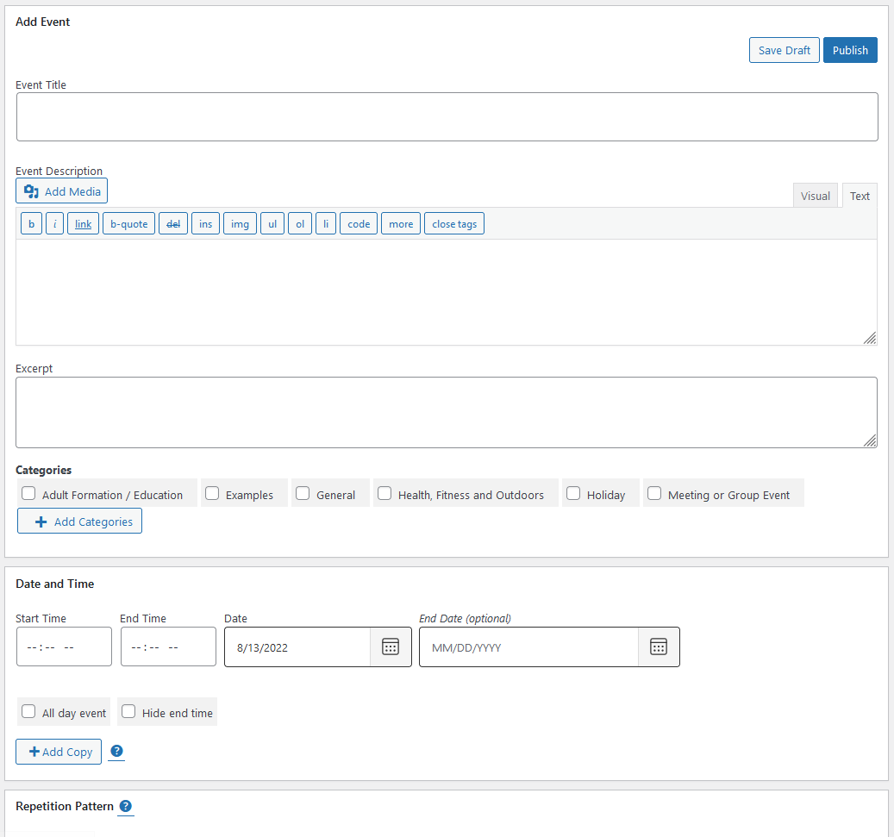Click the Add Media button

point(61,191)
